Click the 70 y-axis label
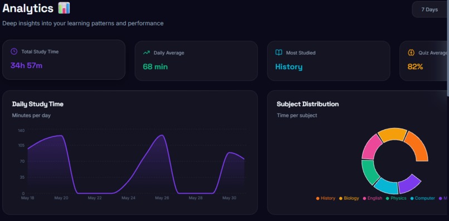 pos(22,161)
